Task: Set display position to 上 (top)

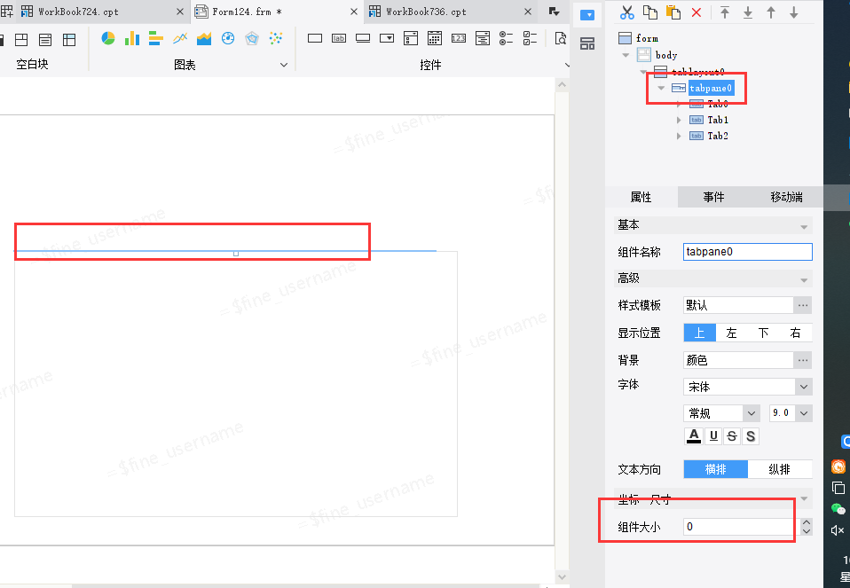Action: click(x=700, y=333)
